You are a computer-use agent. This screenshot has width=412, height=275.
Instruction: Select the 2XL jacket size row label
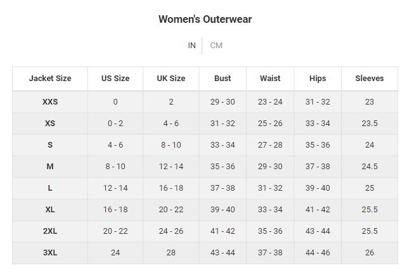(x=50, y=231)
